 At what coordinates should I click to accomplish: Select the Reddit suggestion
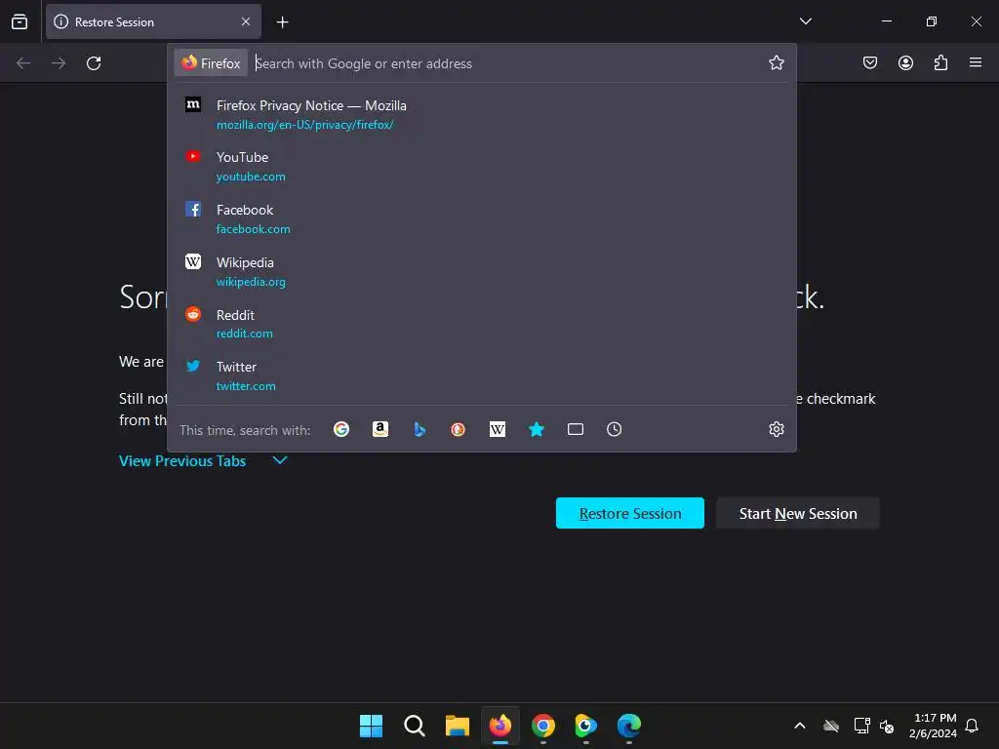pyautogui.click(x=482, y=324)
